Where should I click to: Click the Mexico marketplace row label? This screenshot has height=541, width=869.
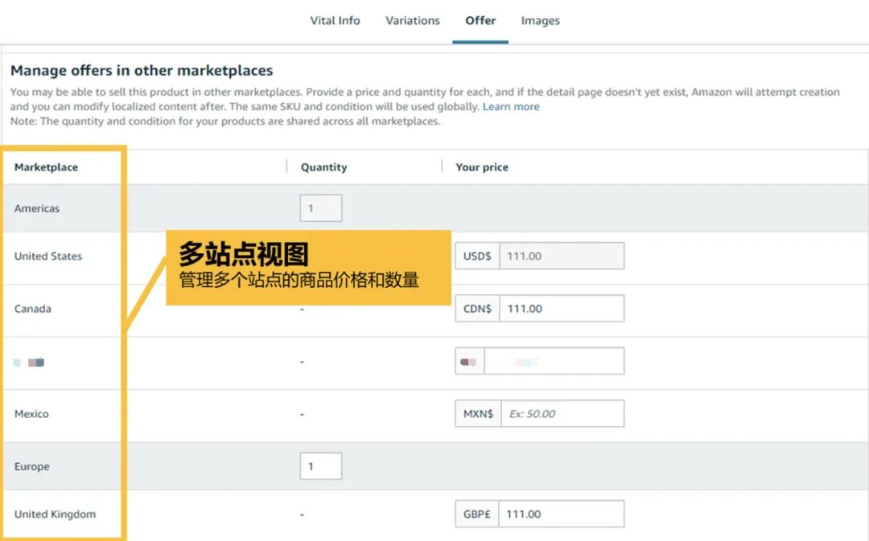coord(31,413)
